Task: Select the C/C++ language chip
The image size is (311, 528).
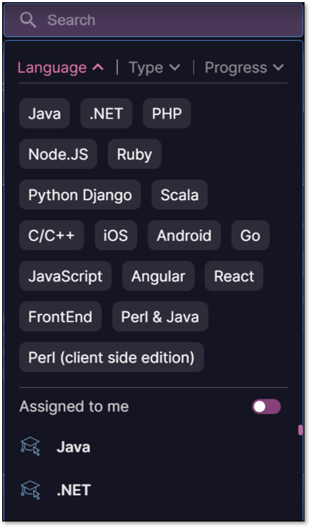Action: tap(52, 235)
